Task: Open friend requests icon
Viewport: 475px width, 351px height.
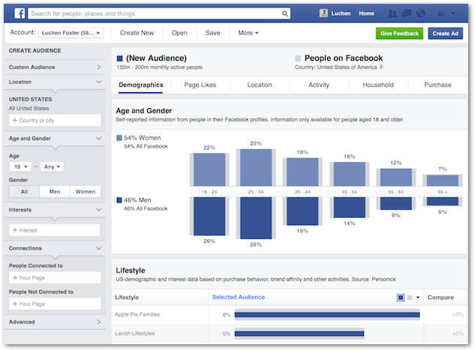Action: [392, 13]
